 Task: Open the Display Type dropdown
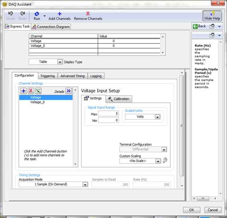(x=60, y=62)
